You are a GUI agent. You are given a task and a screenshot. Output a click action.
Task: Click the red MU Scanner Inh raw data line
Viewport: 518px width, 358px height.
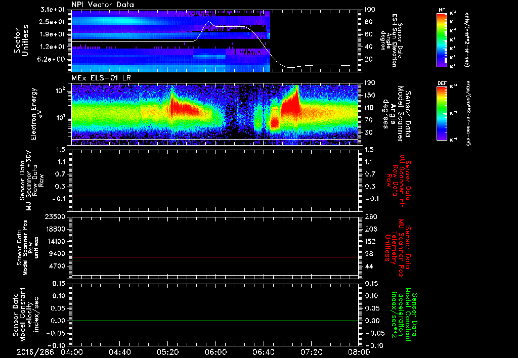pyautogui.click(x=214, y=196)
